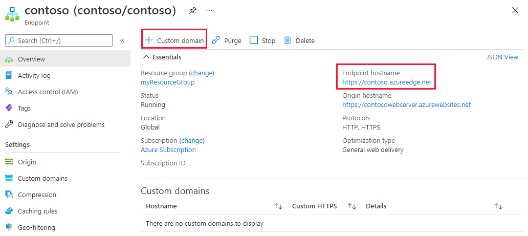Collapse the Essentials section
The height and width of the screenshot is (236, 528).
tap(146, 57)
